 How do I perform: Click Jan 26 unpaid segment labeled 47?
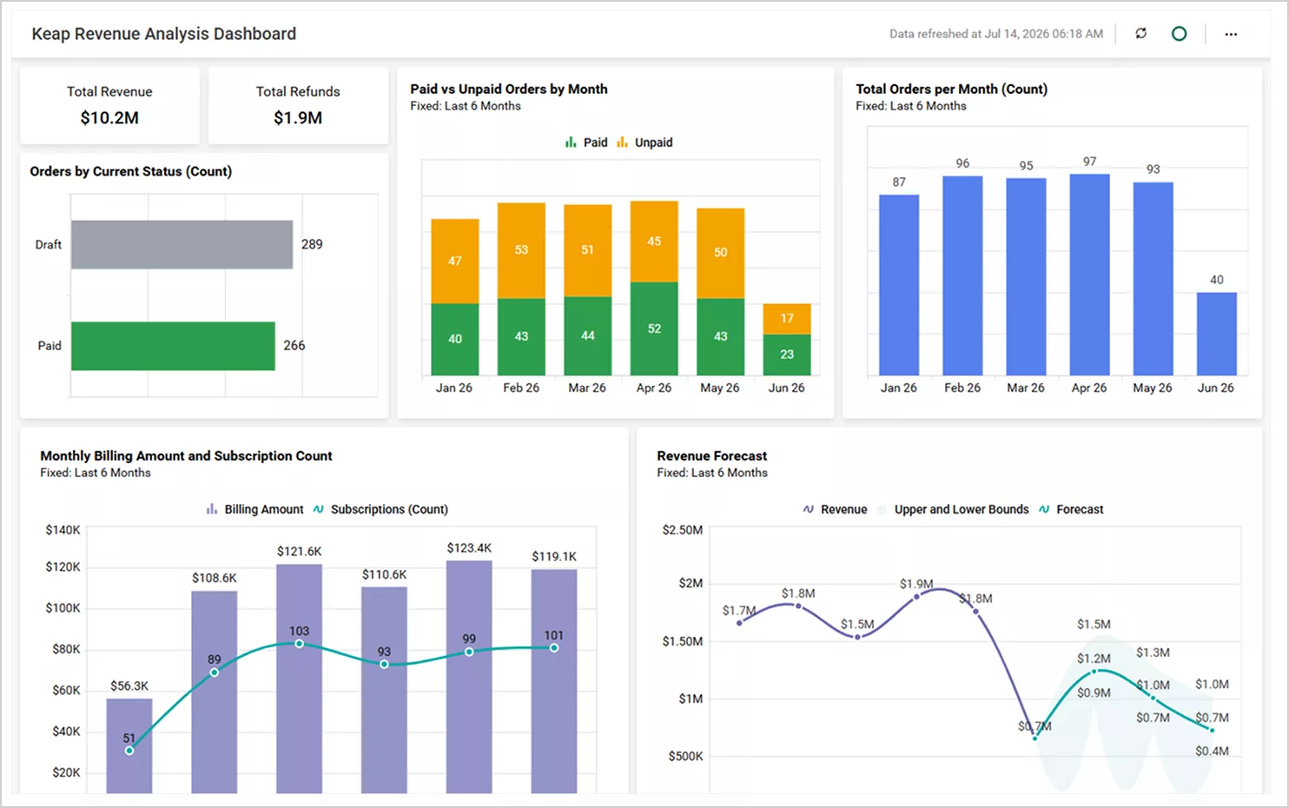pyautogui.click(x=455, y=261)
